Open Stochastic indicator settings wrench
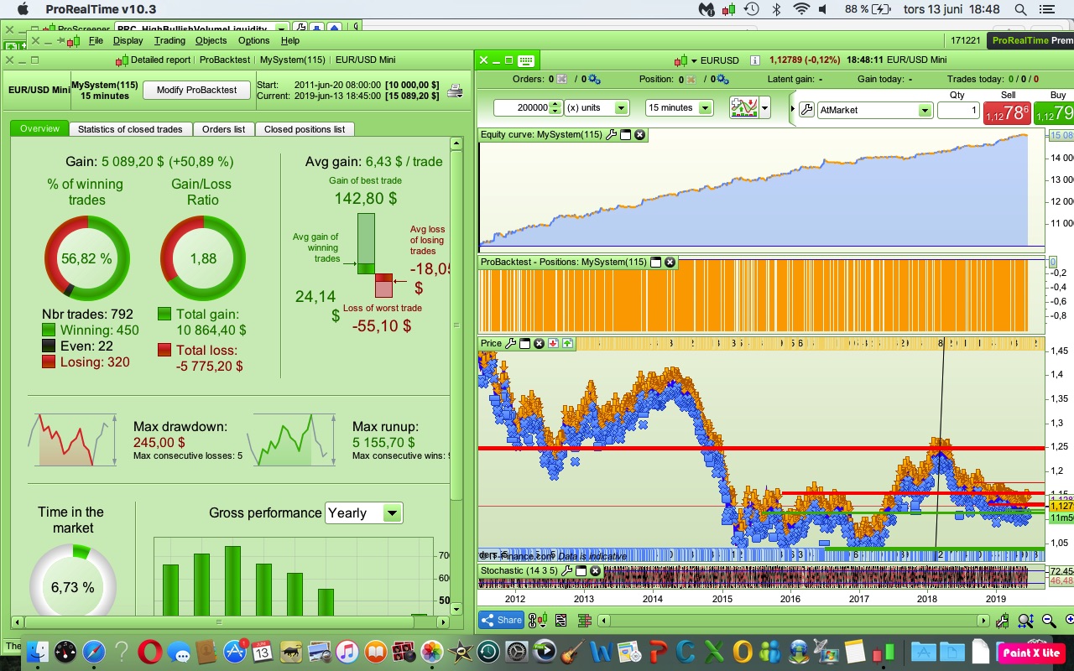1074x671 pixels. 566,570
